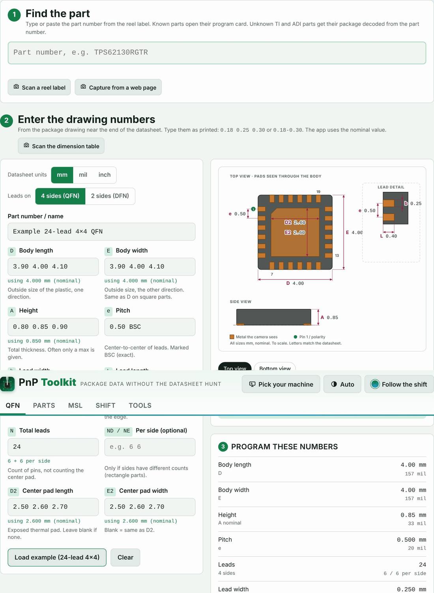The width and height of the screenshot is (434, 593).
Task: Choose 2 sides (DFN) lead layout
Action: (x=110, y=196)
